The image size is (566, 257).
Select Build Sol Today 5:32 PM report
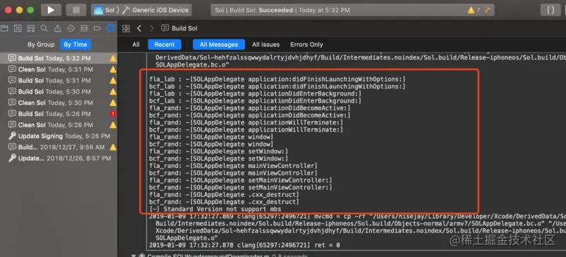pos(59,58)
